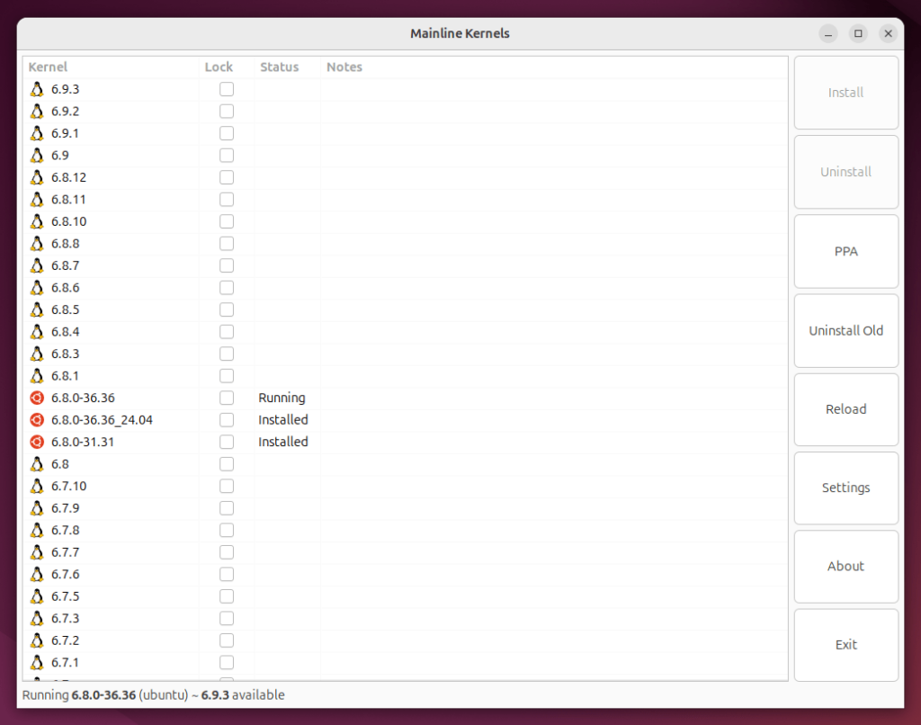921x725 pixels.
Task: Click the Tux icon for kernel 6.8
Action: tap(37, 464)
